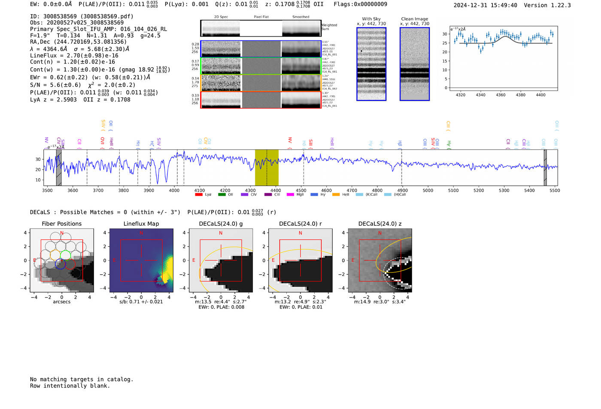
Task: Open the DECaLS(24.0) z cutout
Action: 380,261
